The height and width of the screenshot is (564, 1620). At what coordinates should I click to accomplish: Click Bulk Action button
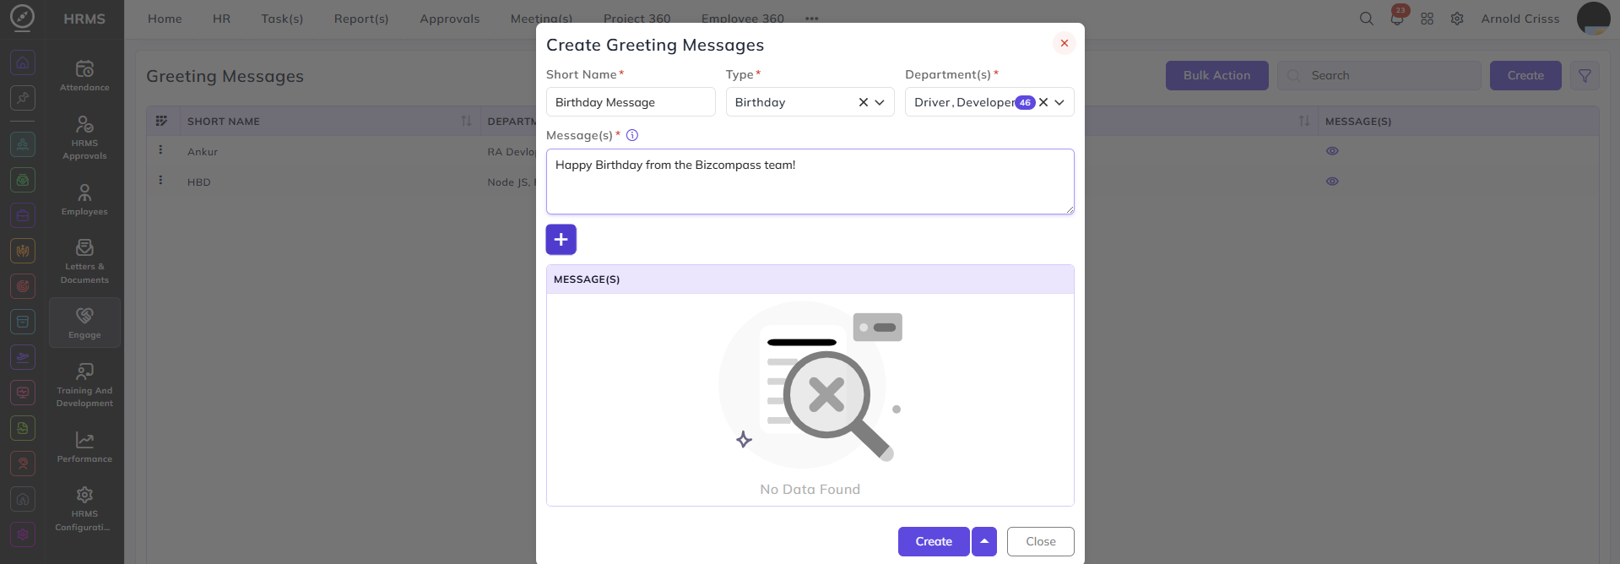pos(1217,75)
